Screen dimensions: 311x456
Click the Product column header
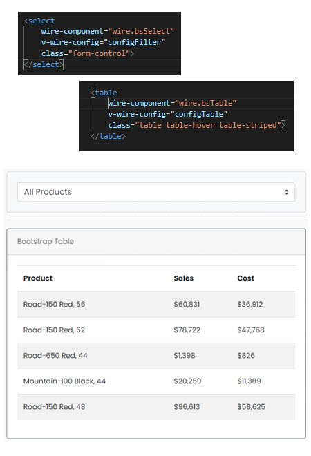point(38,278)
